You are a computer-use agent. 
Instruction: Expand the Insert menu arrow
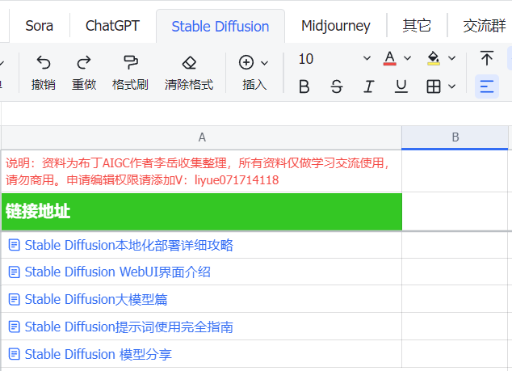[x=265, y=63]
